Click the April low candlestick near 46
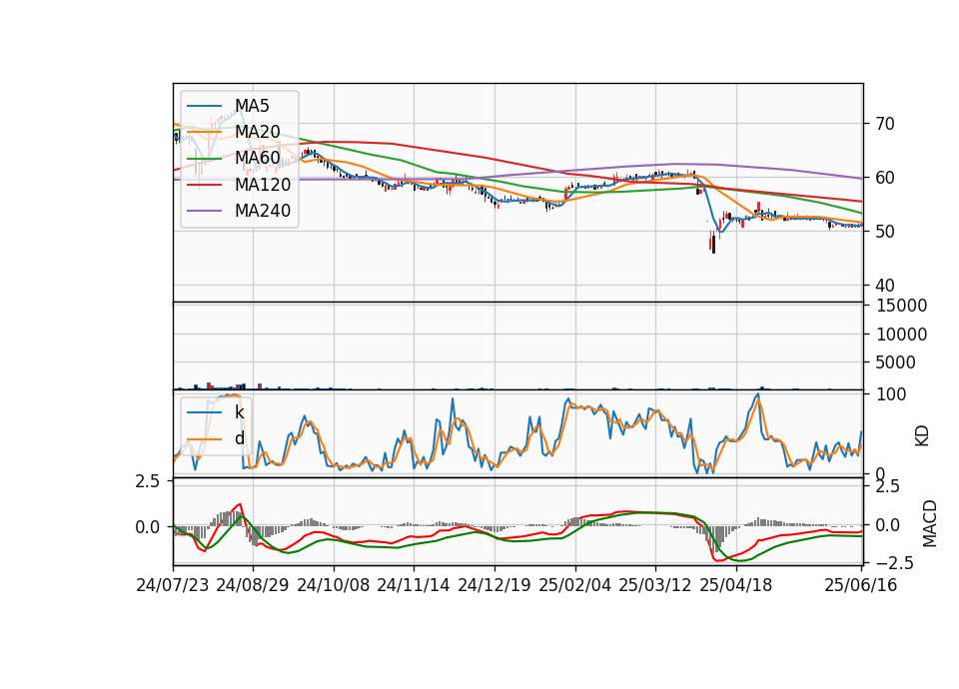Viewport: 959px width, 689px height. (713, 243)
